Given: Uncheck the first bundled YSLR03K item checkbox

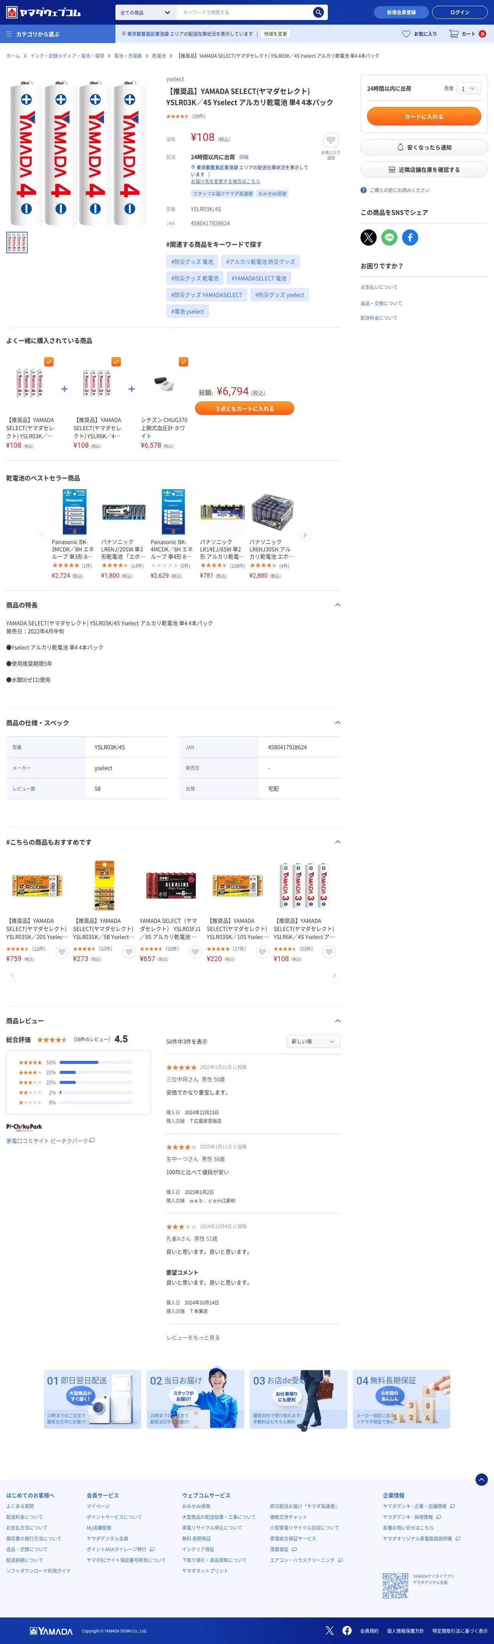Looking at the screenshot, I should pyautogui.click(x=49, y=362).
